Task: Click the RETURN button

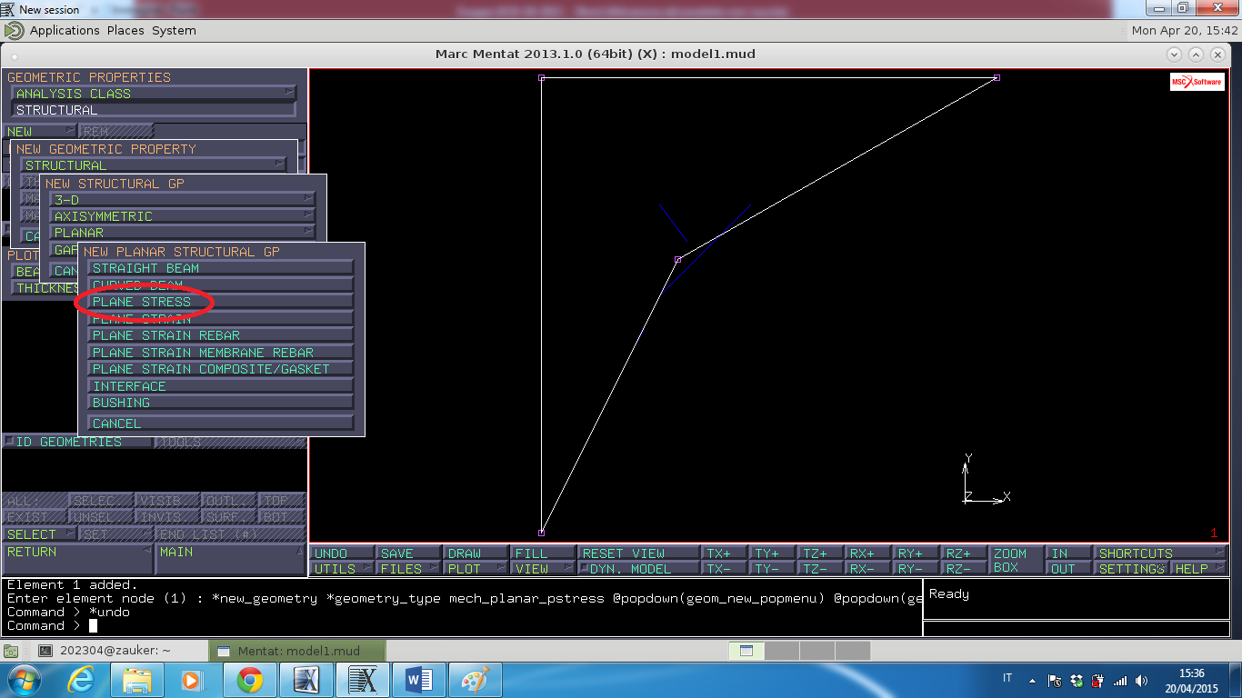Action: [x=77, y=560]
